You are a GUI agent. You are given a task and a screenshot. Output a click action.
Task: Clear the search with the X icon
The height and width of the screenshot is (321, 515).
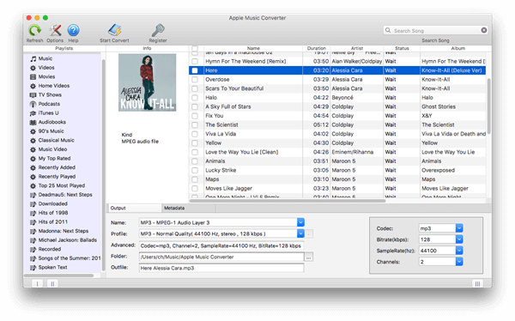pyautogui.click(x=484, y=30)
